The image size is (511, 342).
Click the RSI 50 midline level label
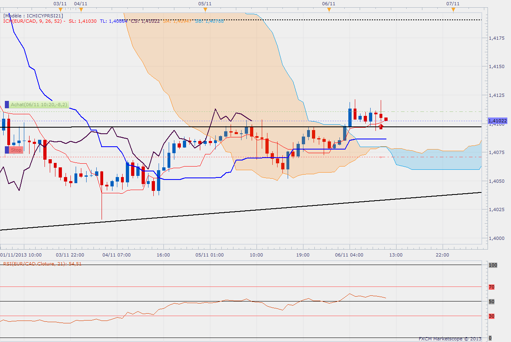pyautogui.click(x=492, y=301)
